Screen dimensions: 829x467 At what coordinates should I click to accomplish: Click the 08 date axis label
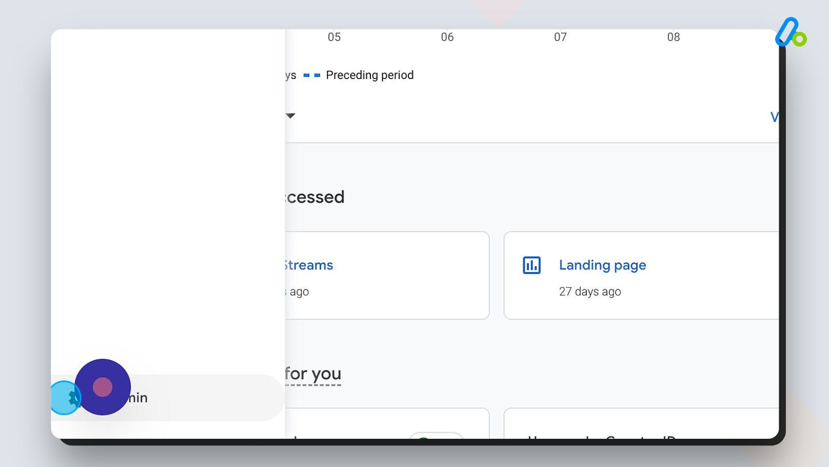click(x=674, y=37)
